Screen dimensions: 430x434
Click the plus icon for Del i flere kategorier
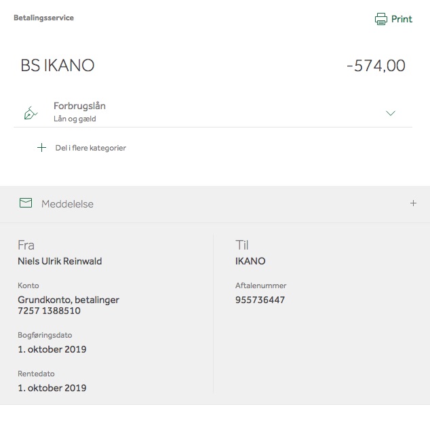click(x=41, y=148)
